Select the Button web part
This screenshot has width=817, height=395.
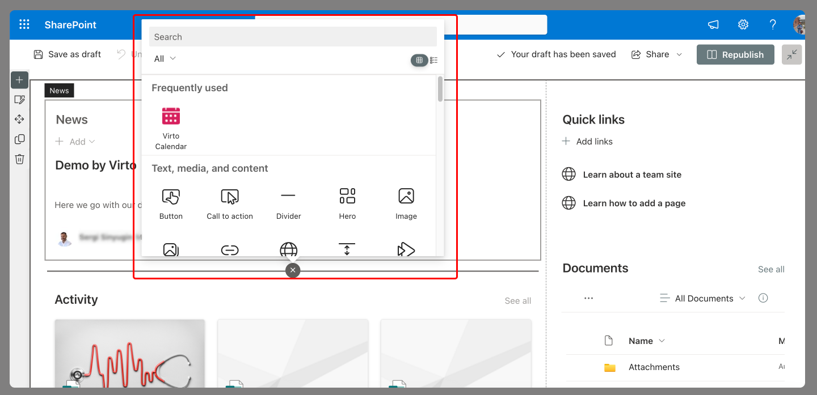(171, 204)
